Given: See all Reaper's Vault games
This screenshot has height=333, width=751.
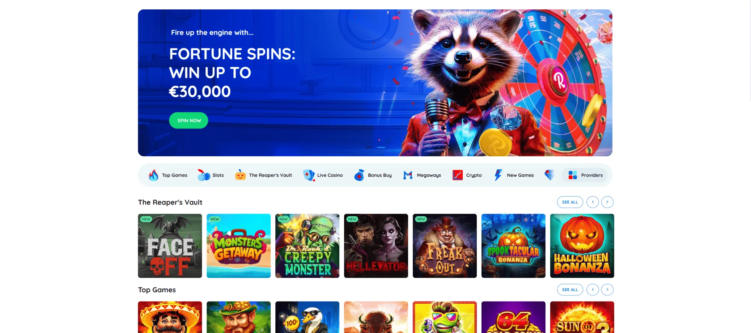Looking at the screenshot, I should coord(570,202).
